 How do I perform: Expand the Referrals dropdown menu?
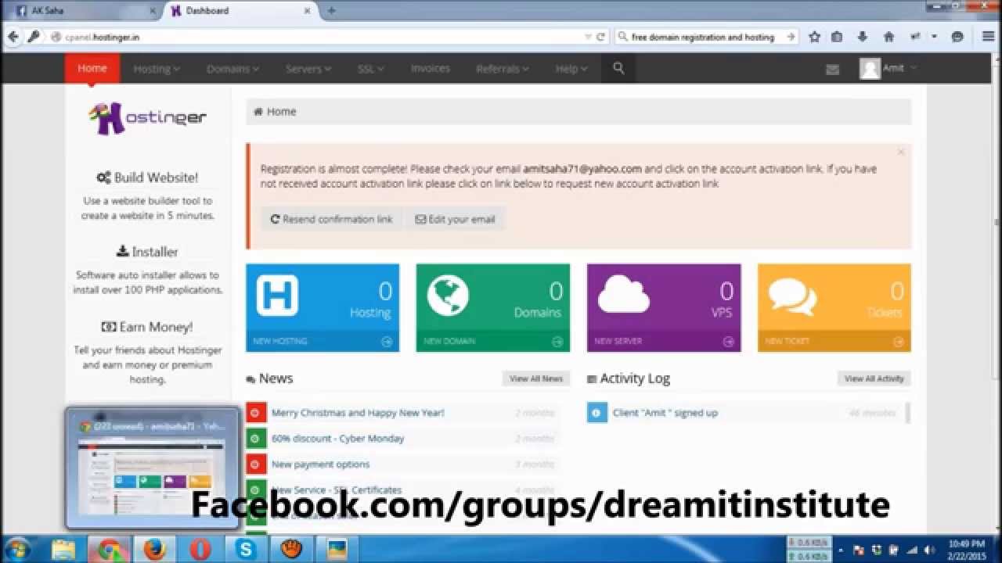pos(503,69)
